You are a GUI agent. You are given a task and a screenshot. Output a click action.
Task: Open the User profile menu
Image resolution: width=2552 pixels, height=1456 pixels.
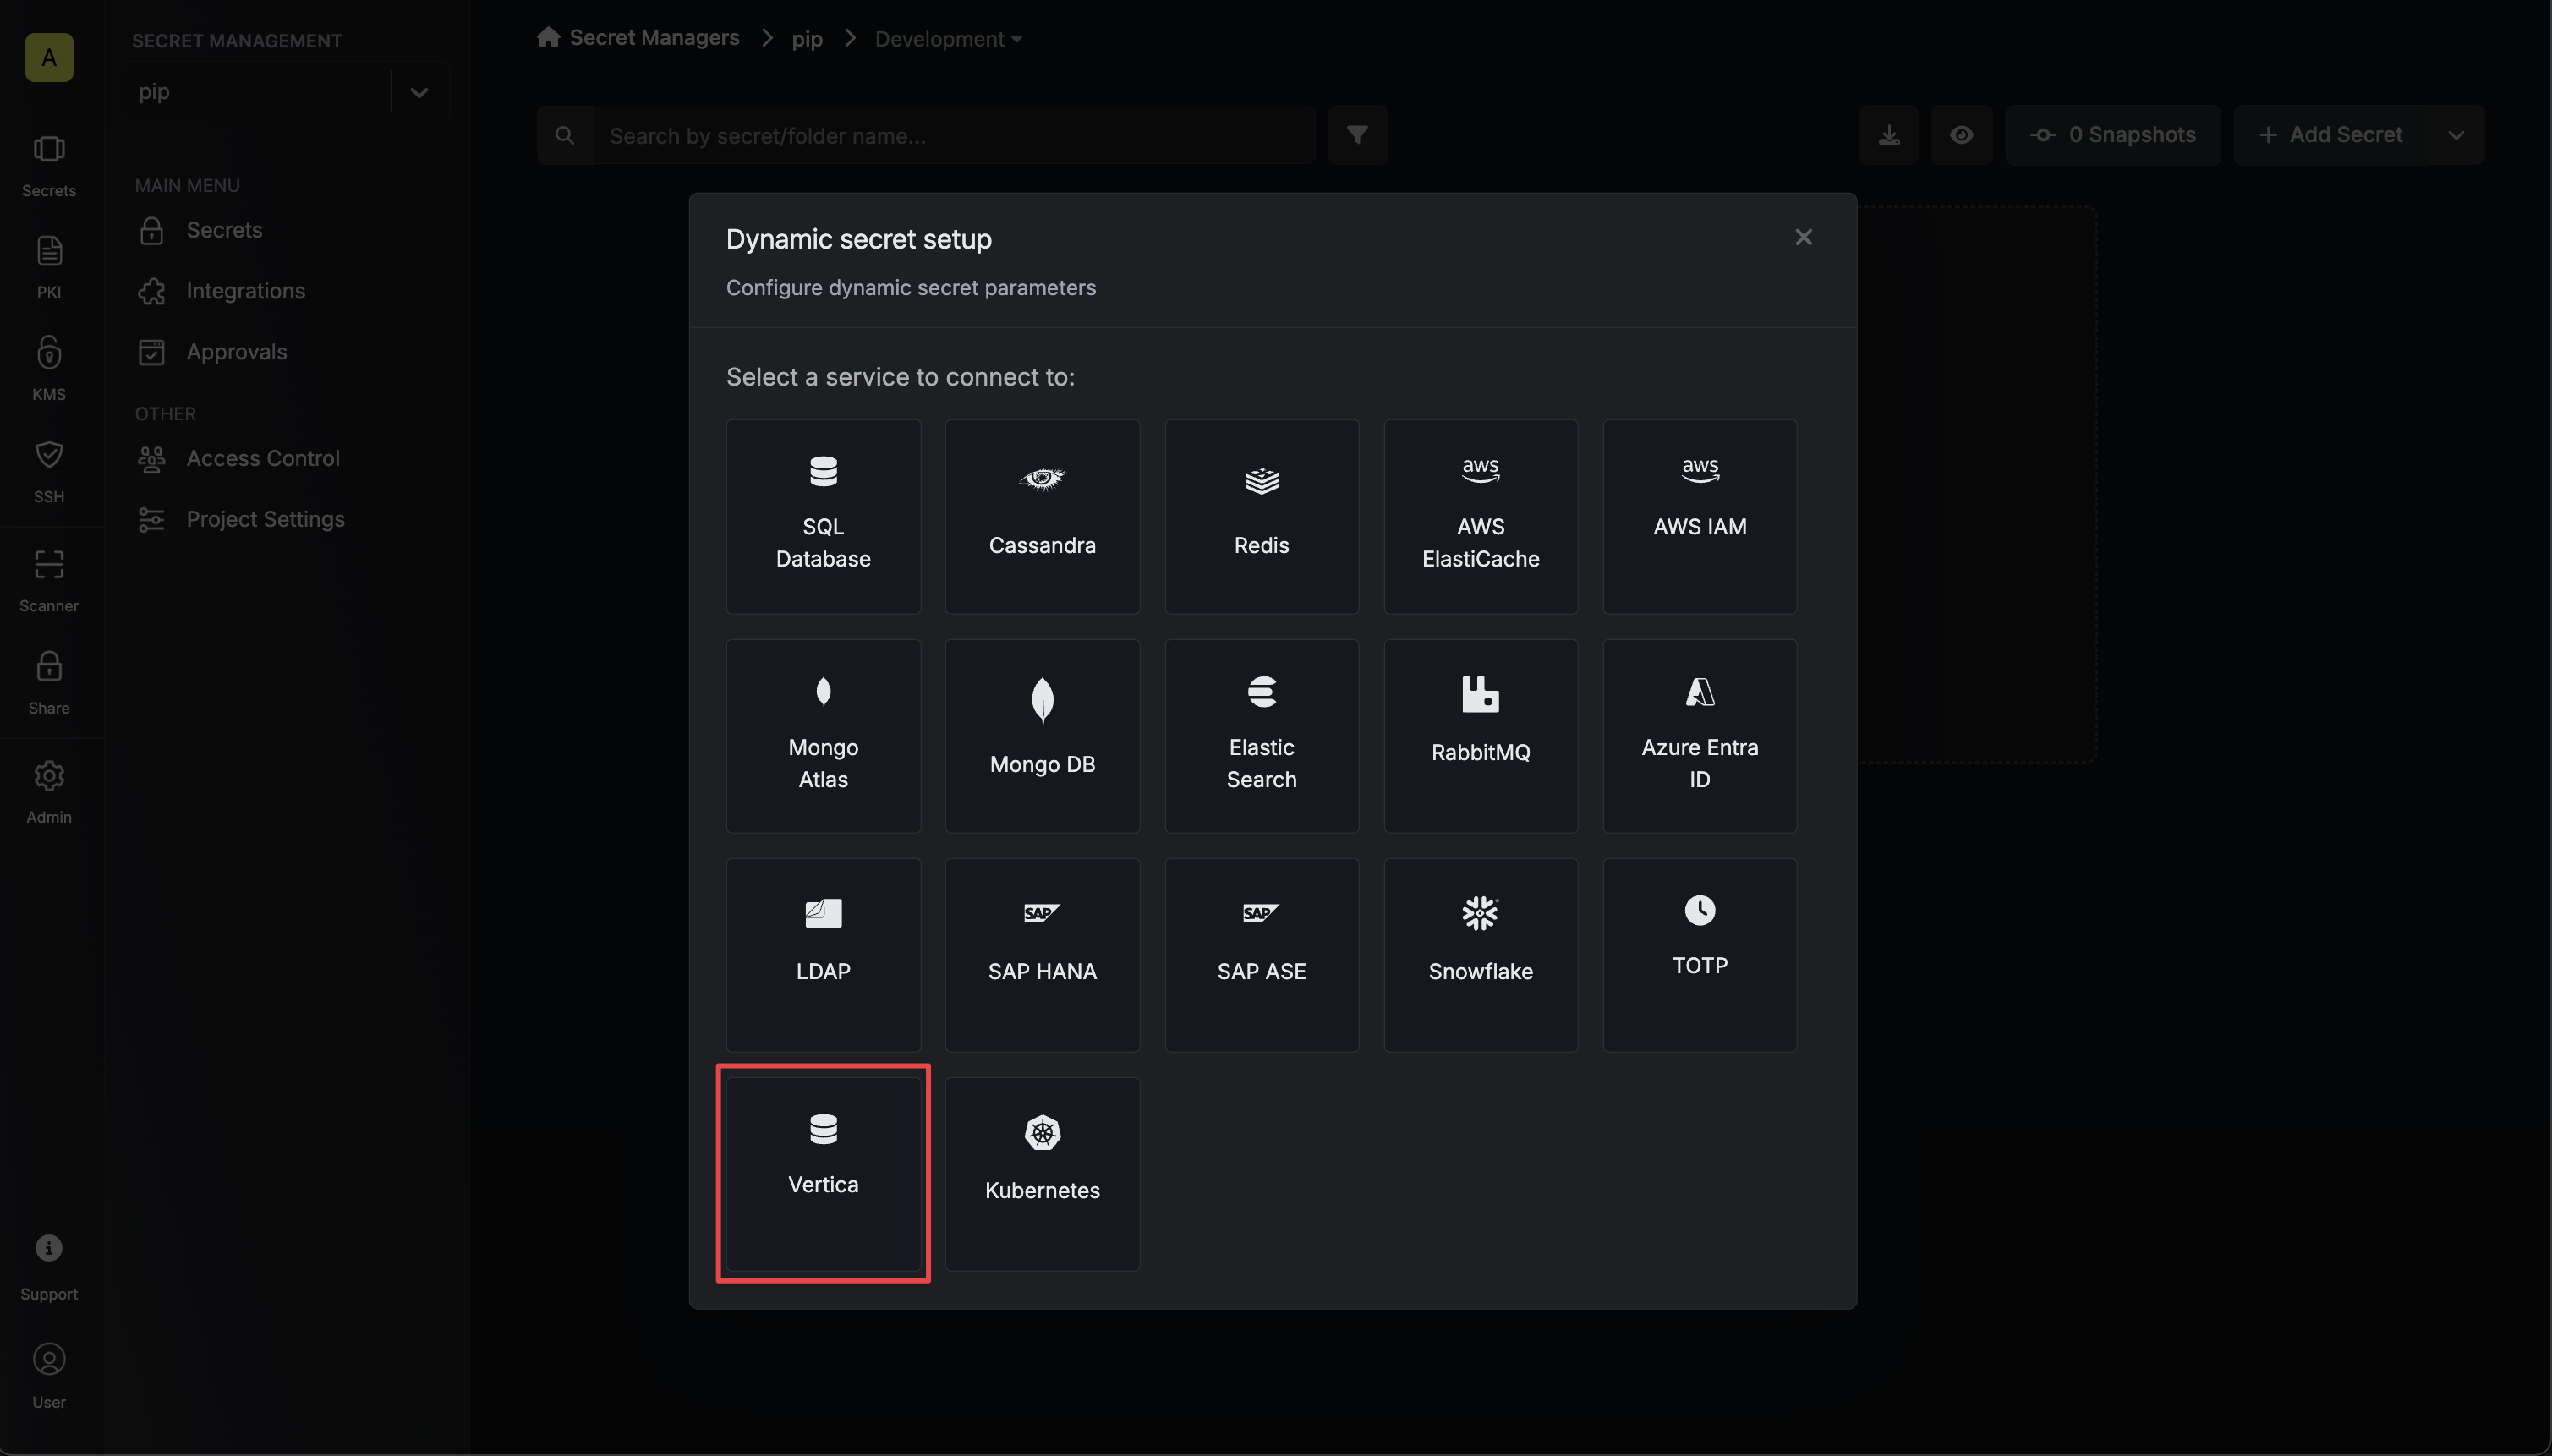[x=49, y=1376]
